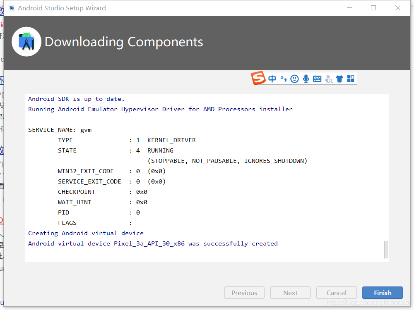This screenshot has height=310, width=414.
Task: Click the Finish button
Action: (382, 293)
